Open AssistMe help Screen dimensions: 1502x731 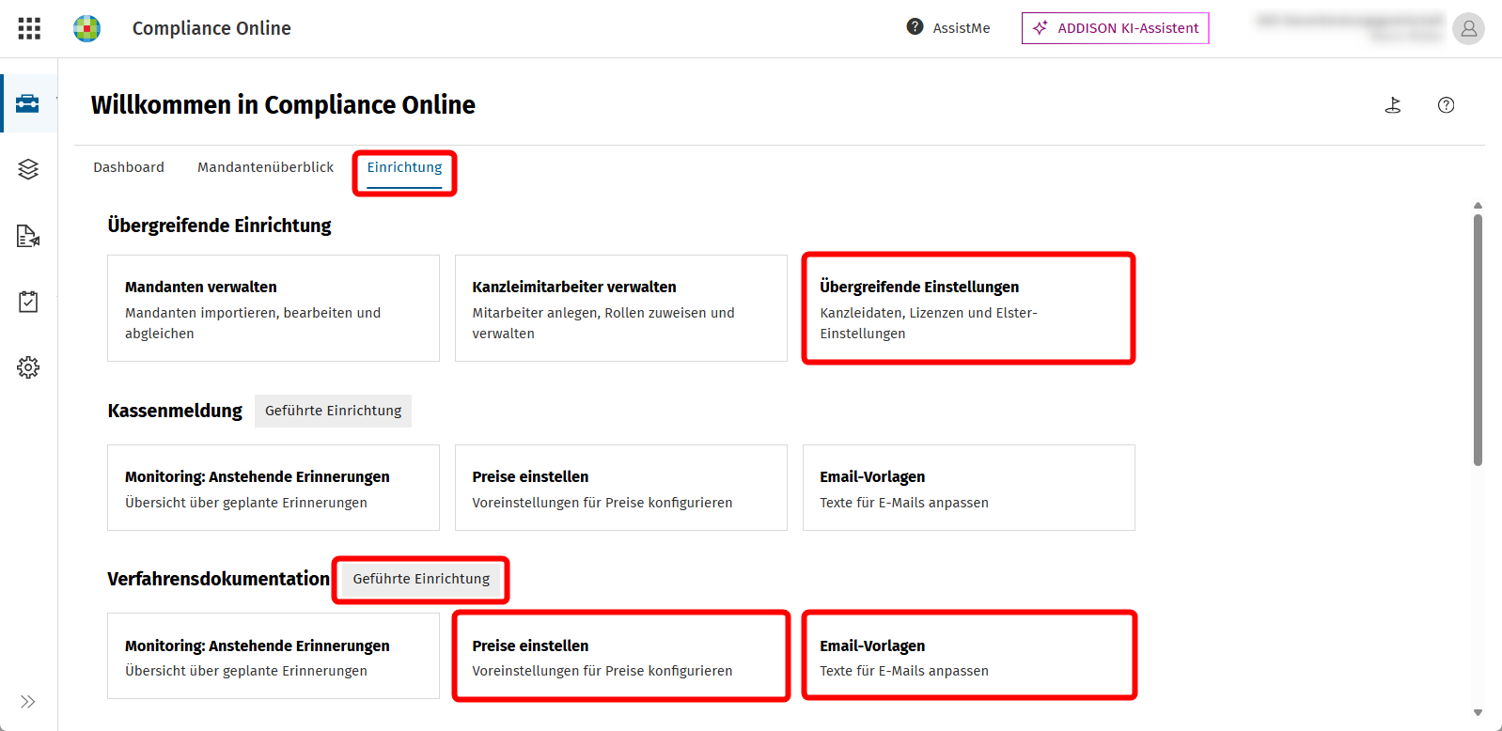(948, 28)
